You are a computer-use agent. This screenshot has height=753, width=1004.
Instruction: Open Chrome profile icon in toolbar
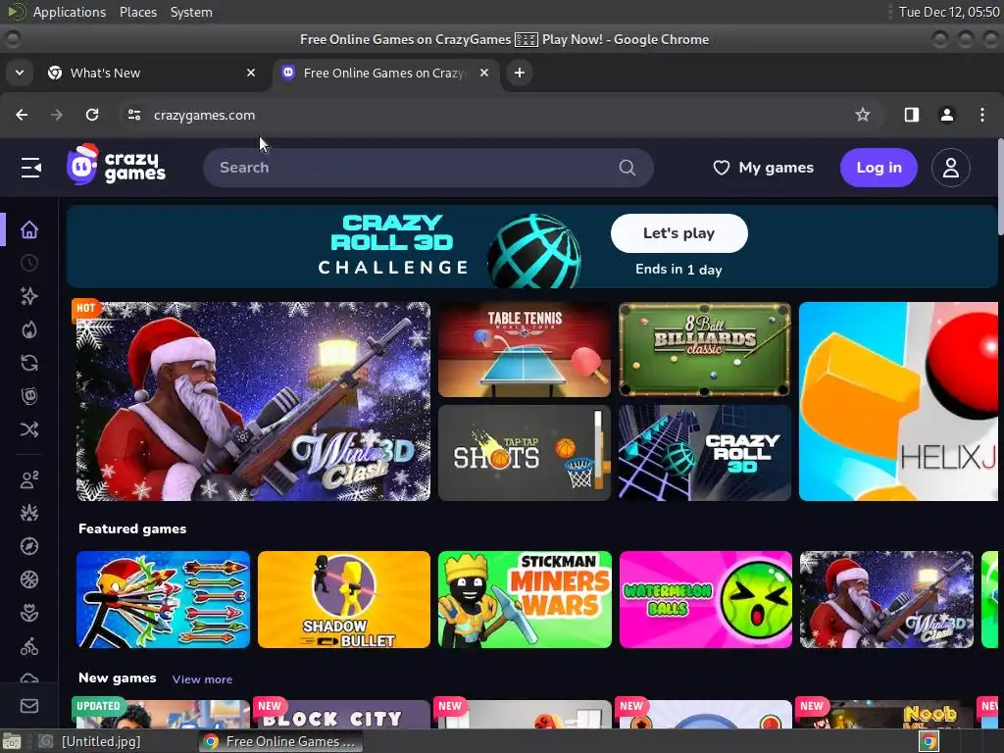pyautogui.click(x=947, y=115)
